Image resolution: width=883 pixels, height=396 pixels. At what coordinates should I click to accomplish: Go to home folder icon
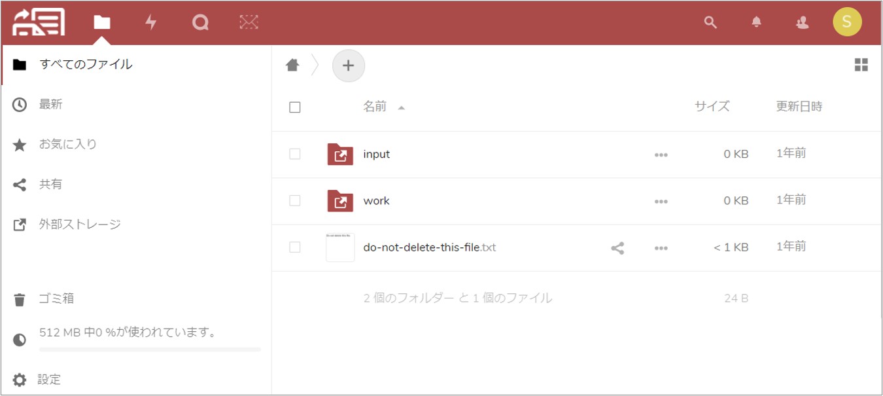(x=292, y=65)
